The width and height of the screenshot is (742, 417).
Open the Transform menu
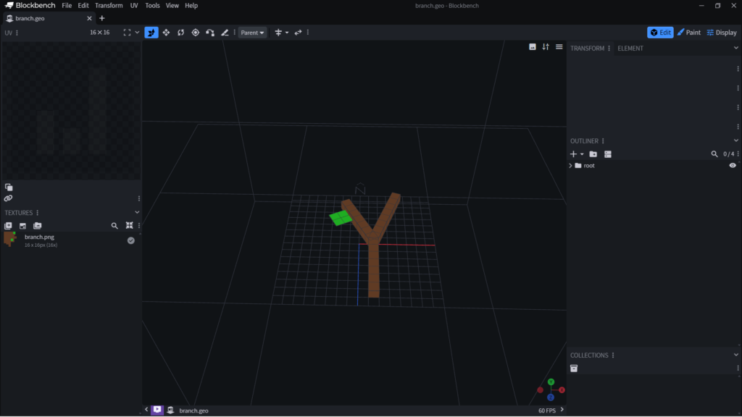[x=109, y=6]
